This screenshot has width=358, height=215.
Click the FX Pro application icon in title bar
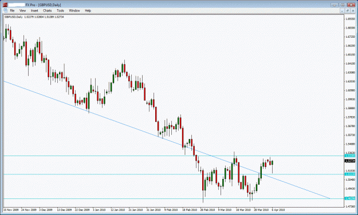(x=5, y=5)
